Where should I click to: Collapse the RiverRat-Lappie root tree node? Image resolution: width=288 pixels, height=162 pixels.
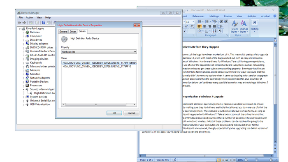coord(20,29)
